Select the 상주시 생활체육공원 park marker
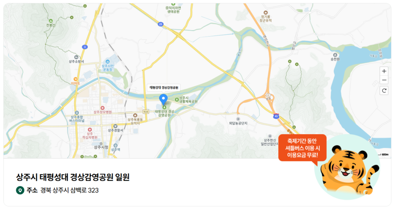Screen dimensions: 396x211 coord(177,100)
